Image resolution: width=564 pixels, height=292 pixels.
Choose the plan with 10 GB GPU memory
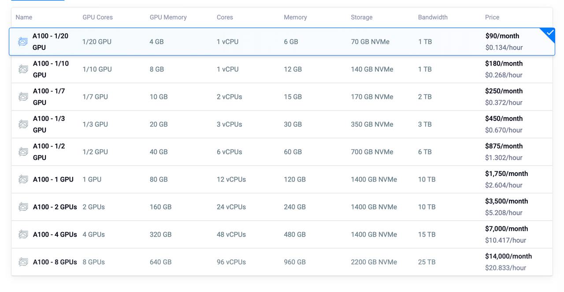(159, 97)
